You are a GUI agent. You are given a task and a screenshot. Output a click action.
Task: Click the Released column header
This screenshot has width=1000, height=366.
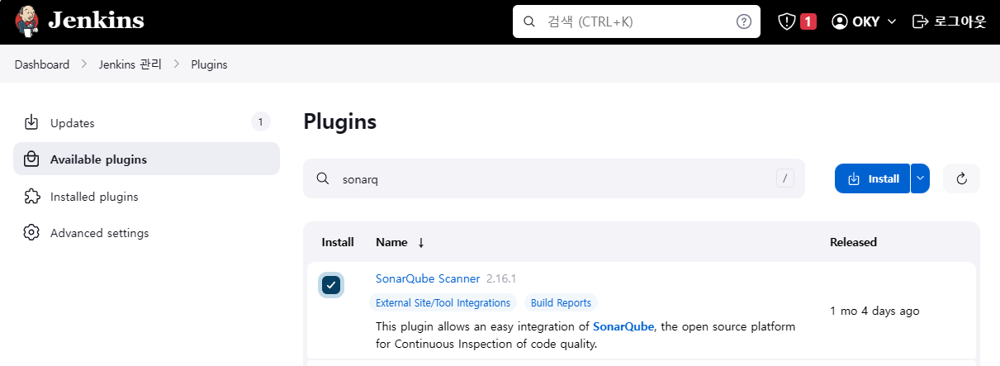[x=853, y=242]
